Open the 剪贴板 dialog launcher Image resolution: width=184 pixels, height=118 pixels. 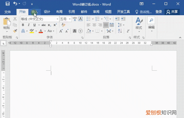pyautogui.click(x=17, y=38)
